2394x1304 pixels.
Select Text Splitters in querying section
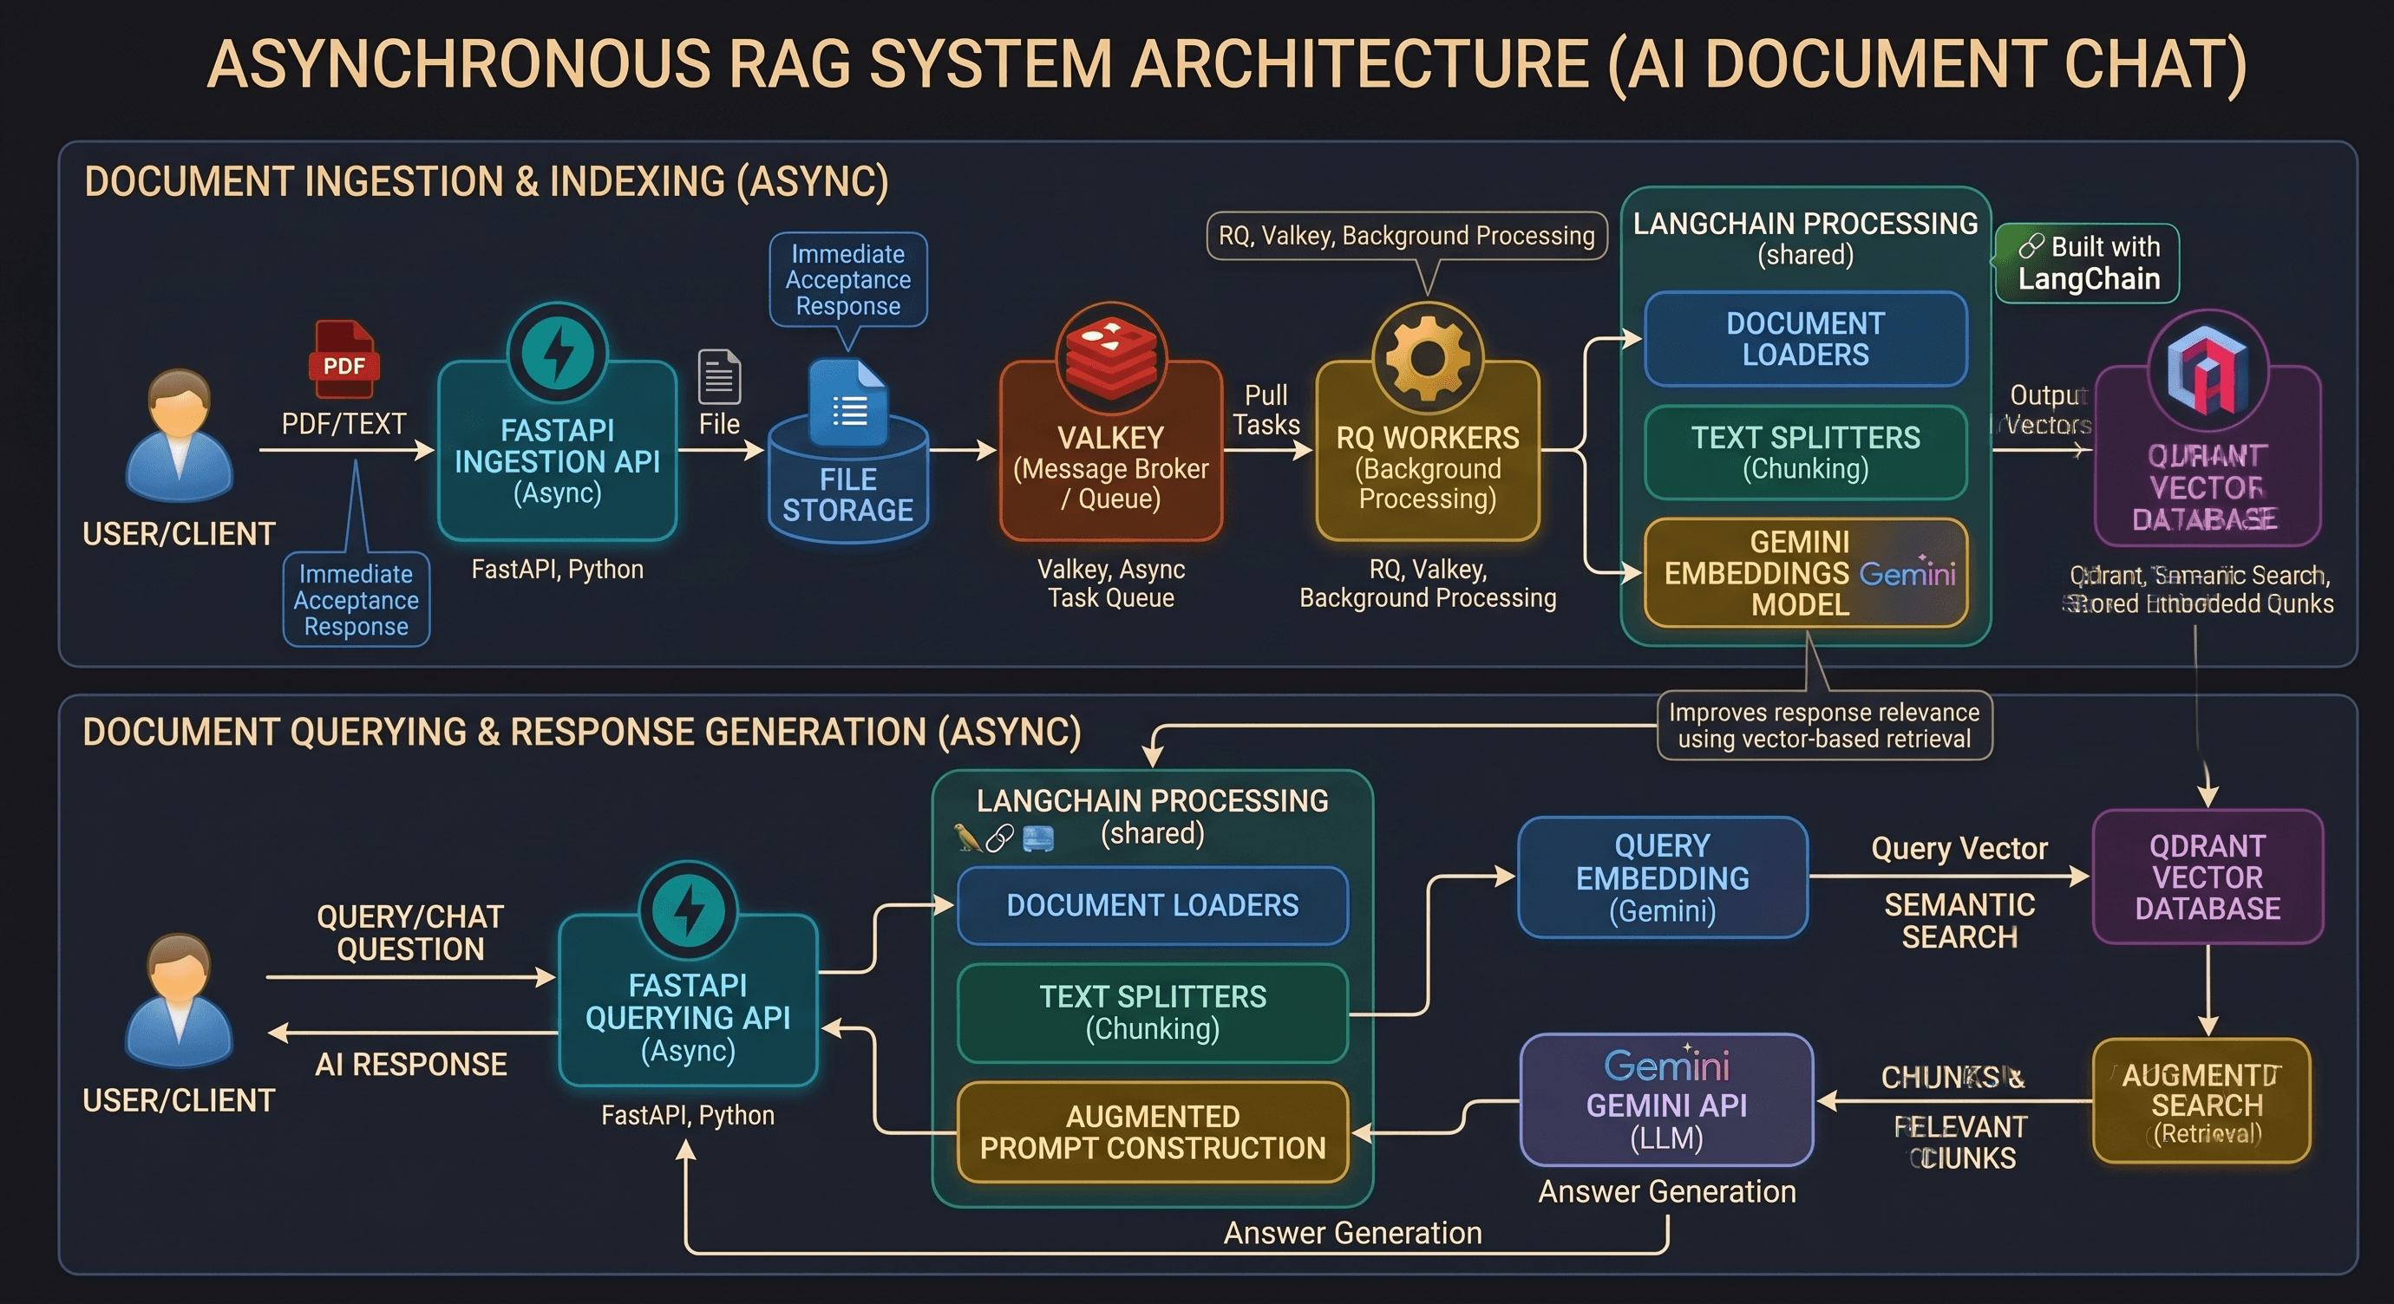coord(1153,1014)
